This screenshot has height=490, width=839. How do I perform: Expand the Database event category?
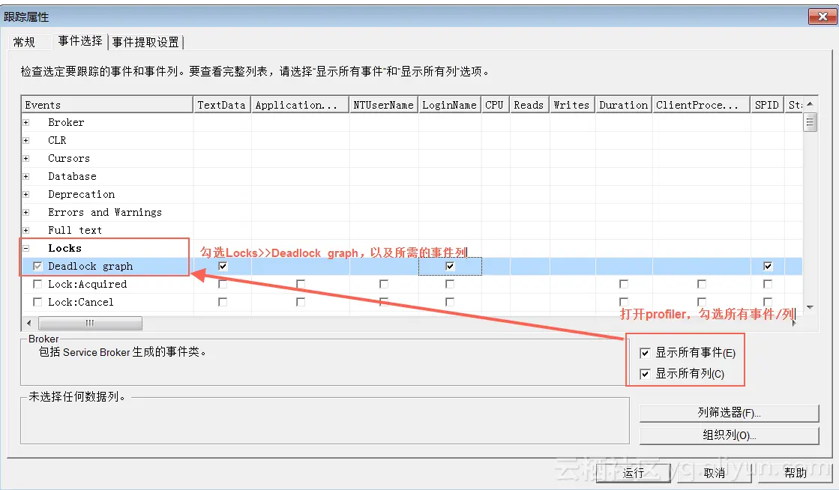pyautogui.click(x=25, y=176)
